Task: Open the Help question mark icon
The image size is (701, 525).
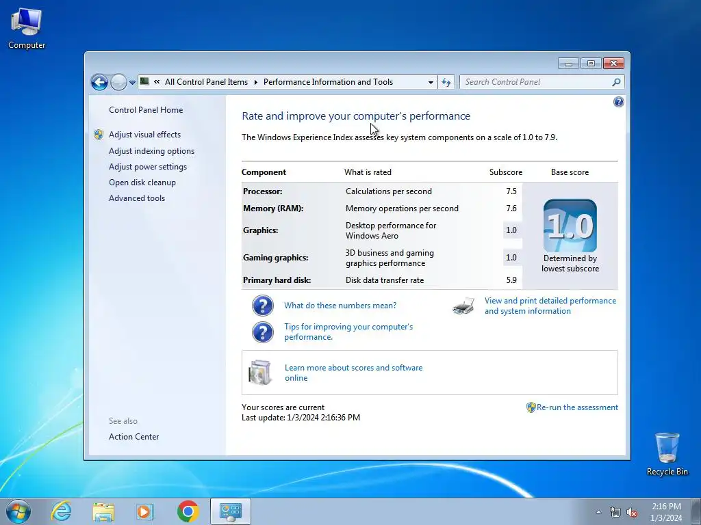Action: 618,103
